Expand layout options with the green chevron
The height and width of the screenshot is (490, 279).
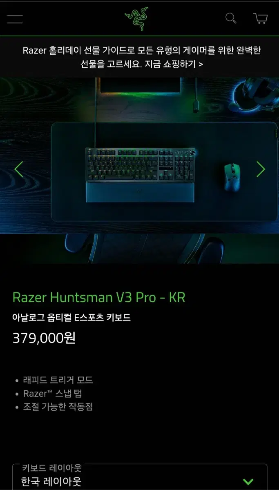[248, 482]
